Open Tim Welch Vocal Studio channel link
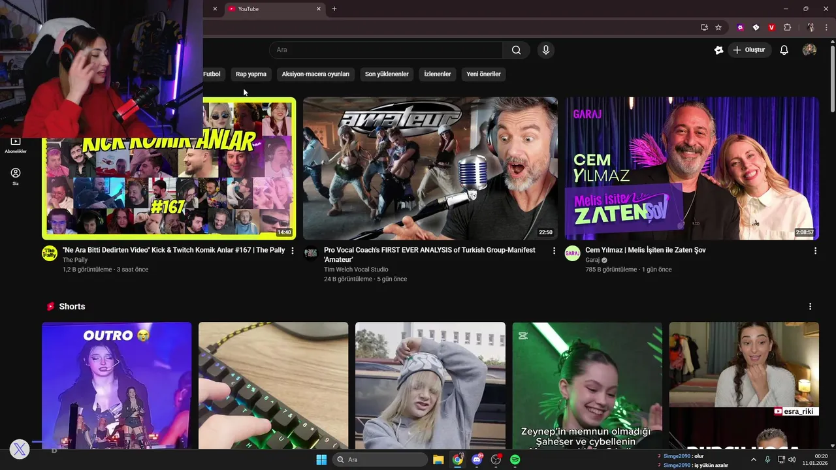The image size is (836, 470). pyautogui.click(x=356, y=269)
